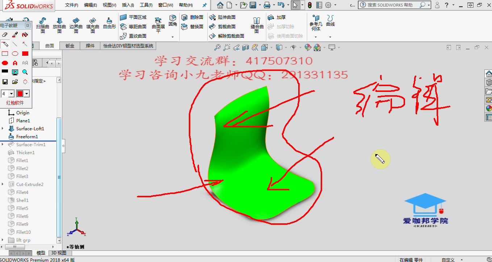Select Plane1 in the feature tree
Image resolution: width=492 pixels, height=262 pixels.
(x=23, y=121)
